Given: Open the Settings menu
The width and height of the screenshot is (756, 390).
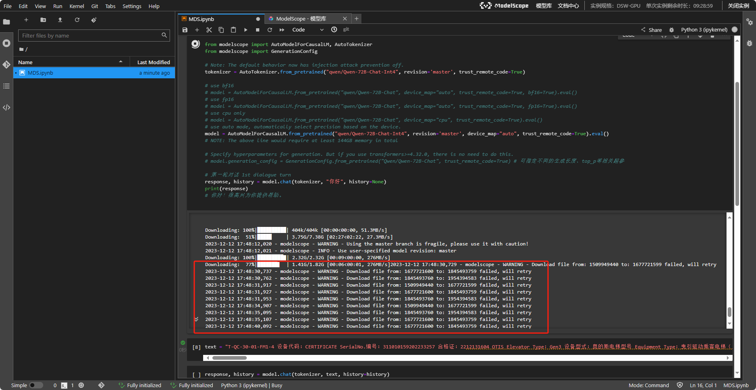Looking at the screenshot, I should pos(132,6).
